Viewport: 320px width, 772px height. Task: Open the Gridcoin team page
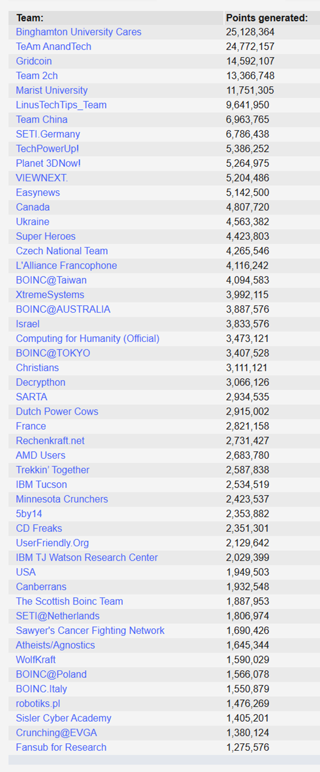tap(34, 61)
